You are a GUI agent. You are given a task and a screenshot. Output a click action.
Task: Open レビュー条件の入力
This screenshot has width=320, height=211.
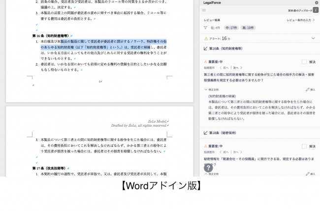[x=301, y=20]
